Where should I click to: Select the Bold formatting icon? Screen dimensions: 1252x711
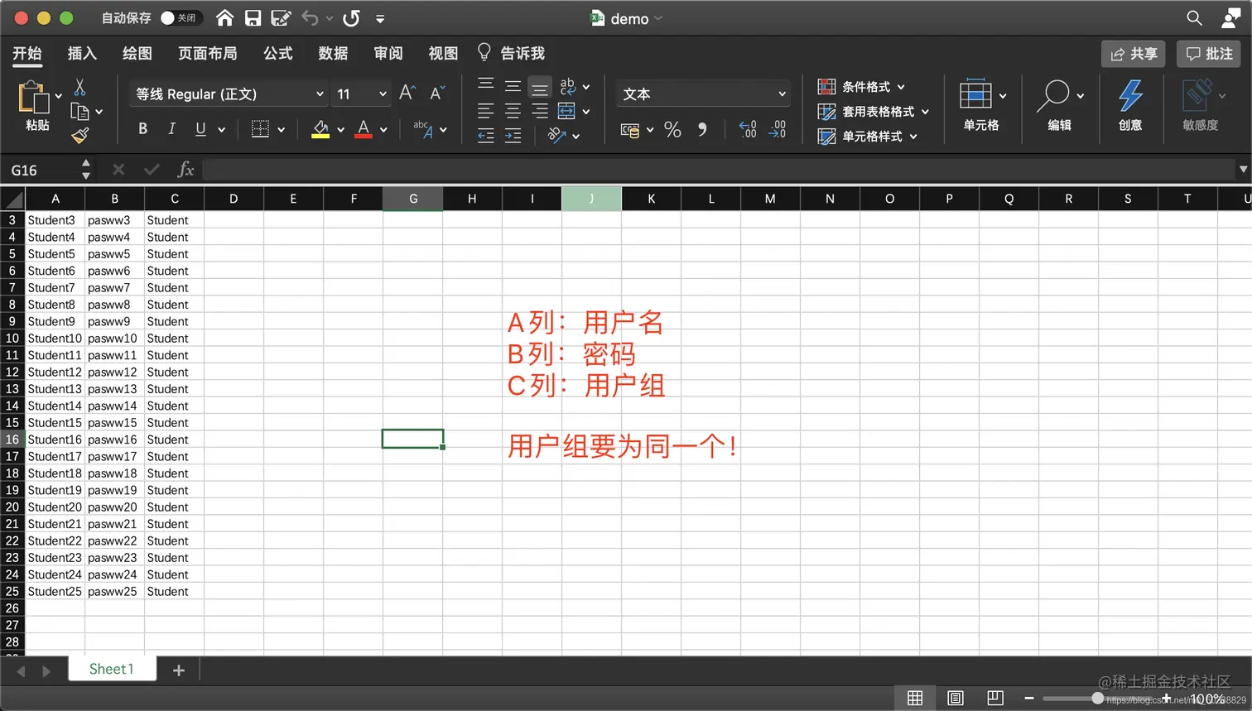click(142, 128)
